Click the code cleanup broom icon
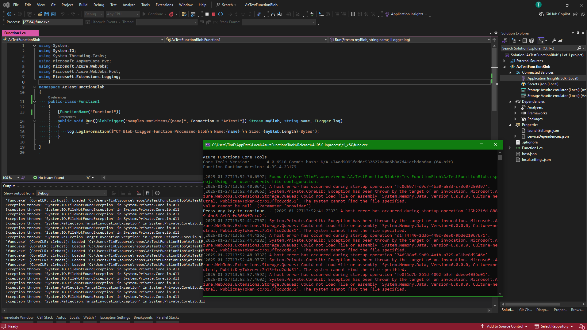 (x=89, y=178)
